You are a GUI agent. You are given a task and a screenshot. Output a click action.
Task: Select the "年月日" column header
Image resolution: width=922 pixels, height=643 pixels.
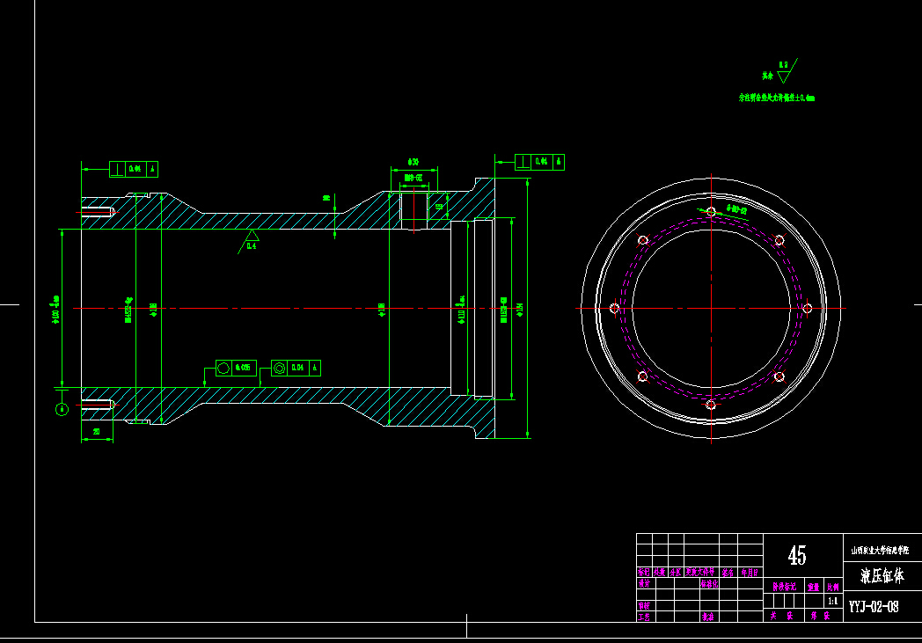point(750,572)
